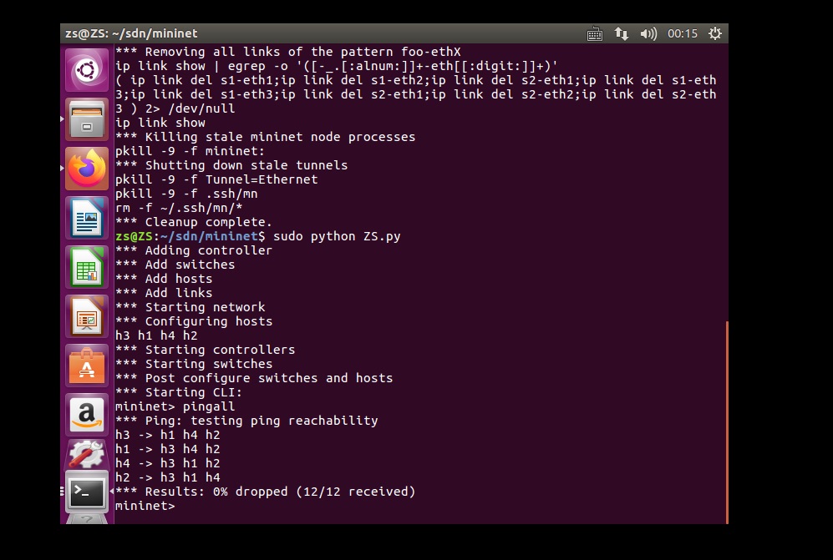Open the power and session gear menu
Screen dimensions: 833x560
click(x=715, y=34)
